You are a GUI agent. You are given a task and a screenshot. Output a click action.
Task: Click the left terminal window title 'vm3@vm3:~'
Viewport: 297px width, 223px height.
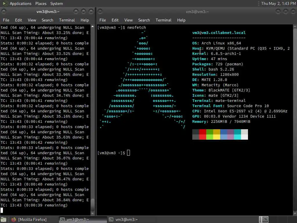(x=48, y=12)
